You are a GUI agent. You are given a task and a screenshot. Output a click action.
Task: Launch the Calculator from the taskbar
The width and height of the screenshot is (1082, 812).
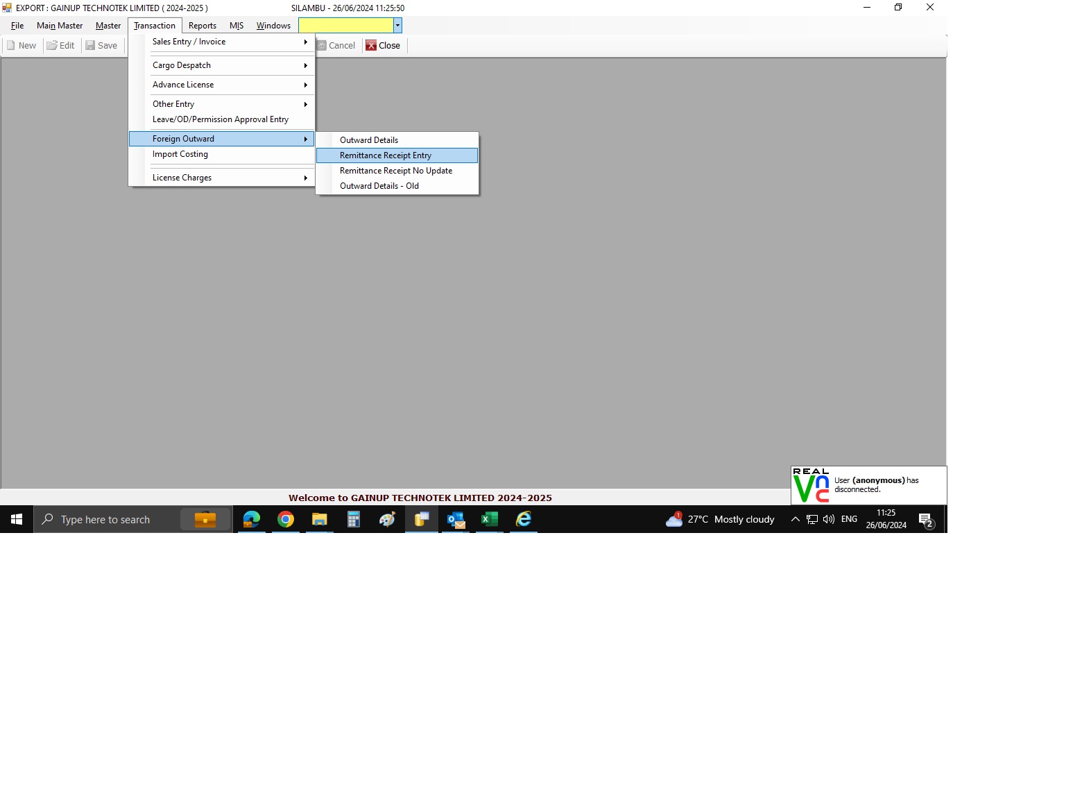tap(354, 519)
